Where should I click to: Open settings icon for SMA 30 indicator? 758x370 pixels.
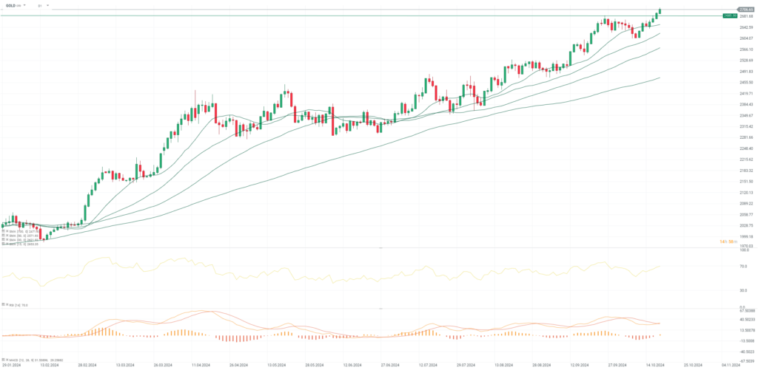[4, 240]
